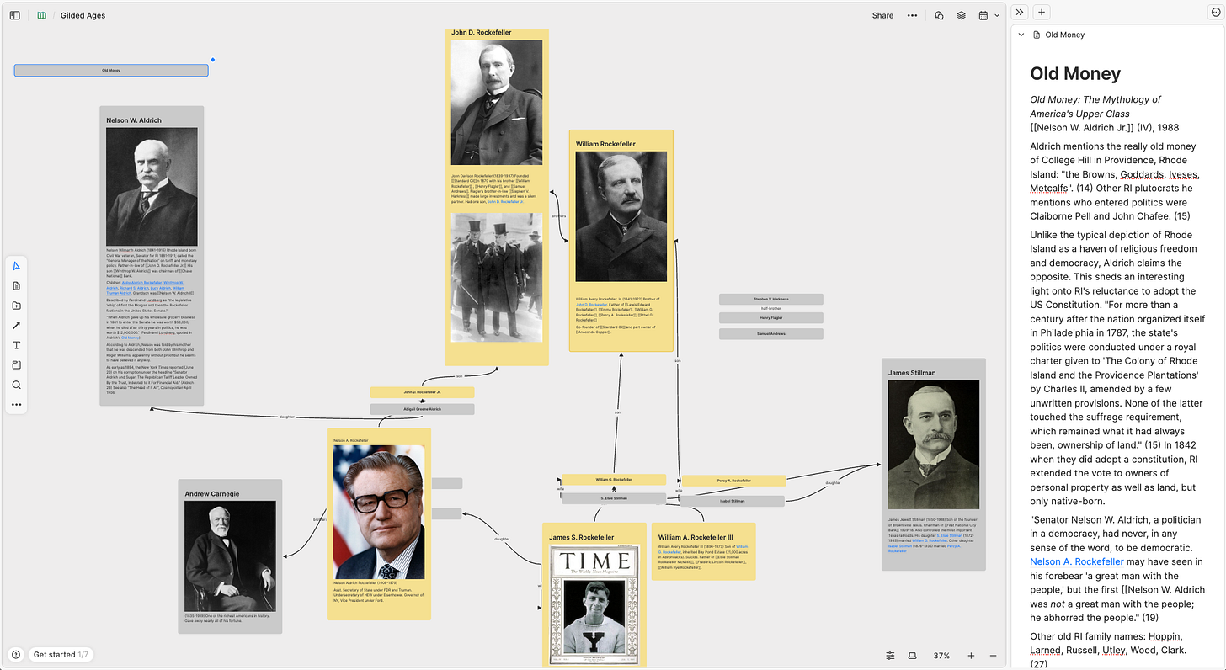Open the Get started 1/7 checklist
The width and height of the screenshot is (1226, 670).
coord(61,654)
